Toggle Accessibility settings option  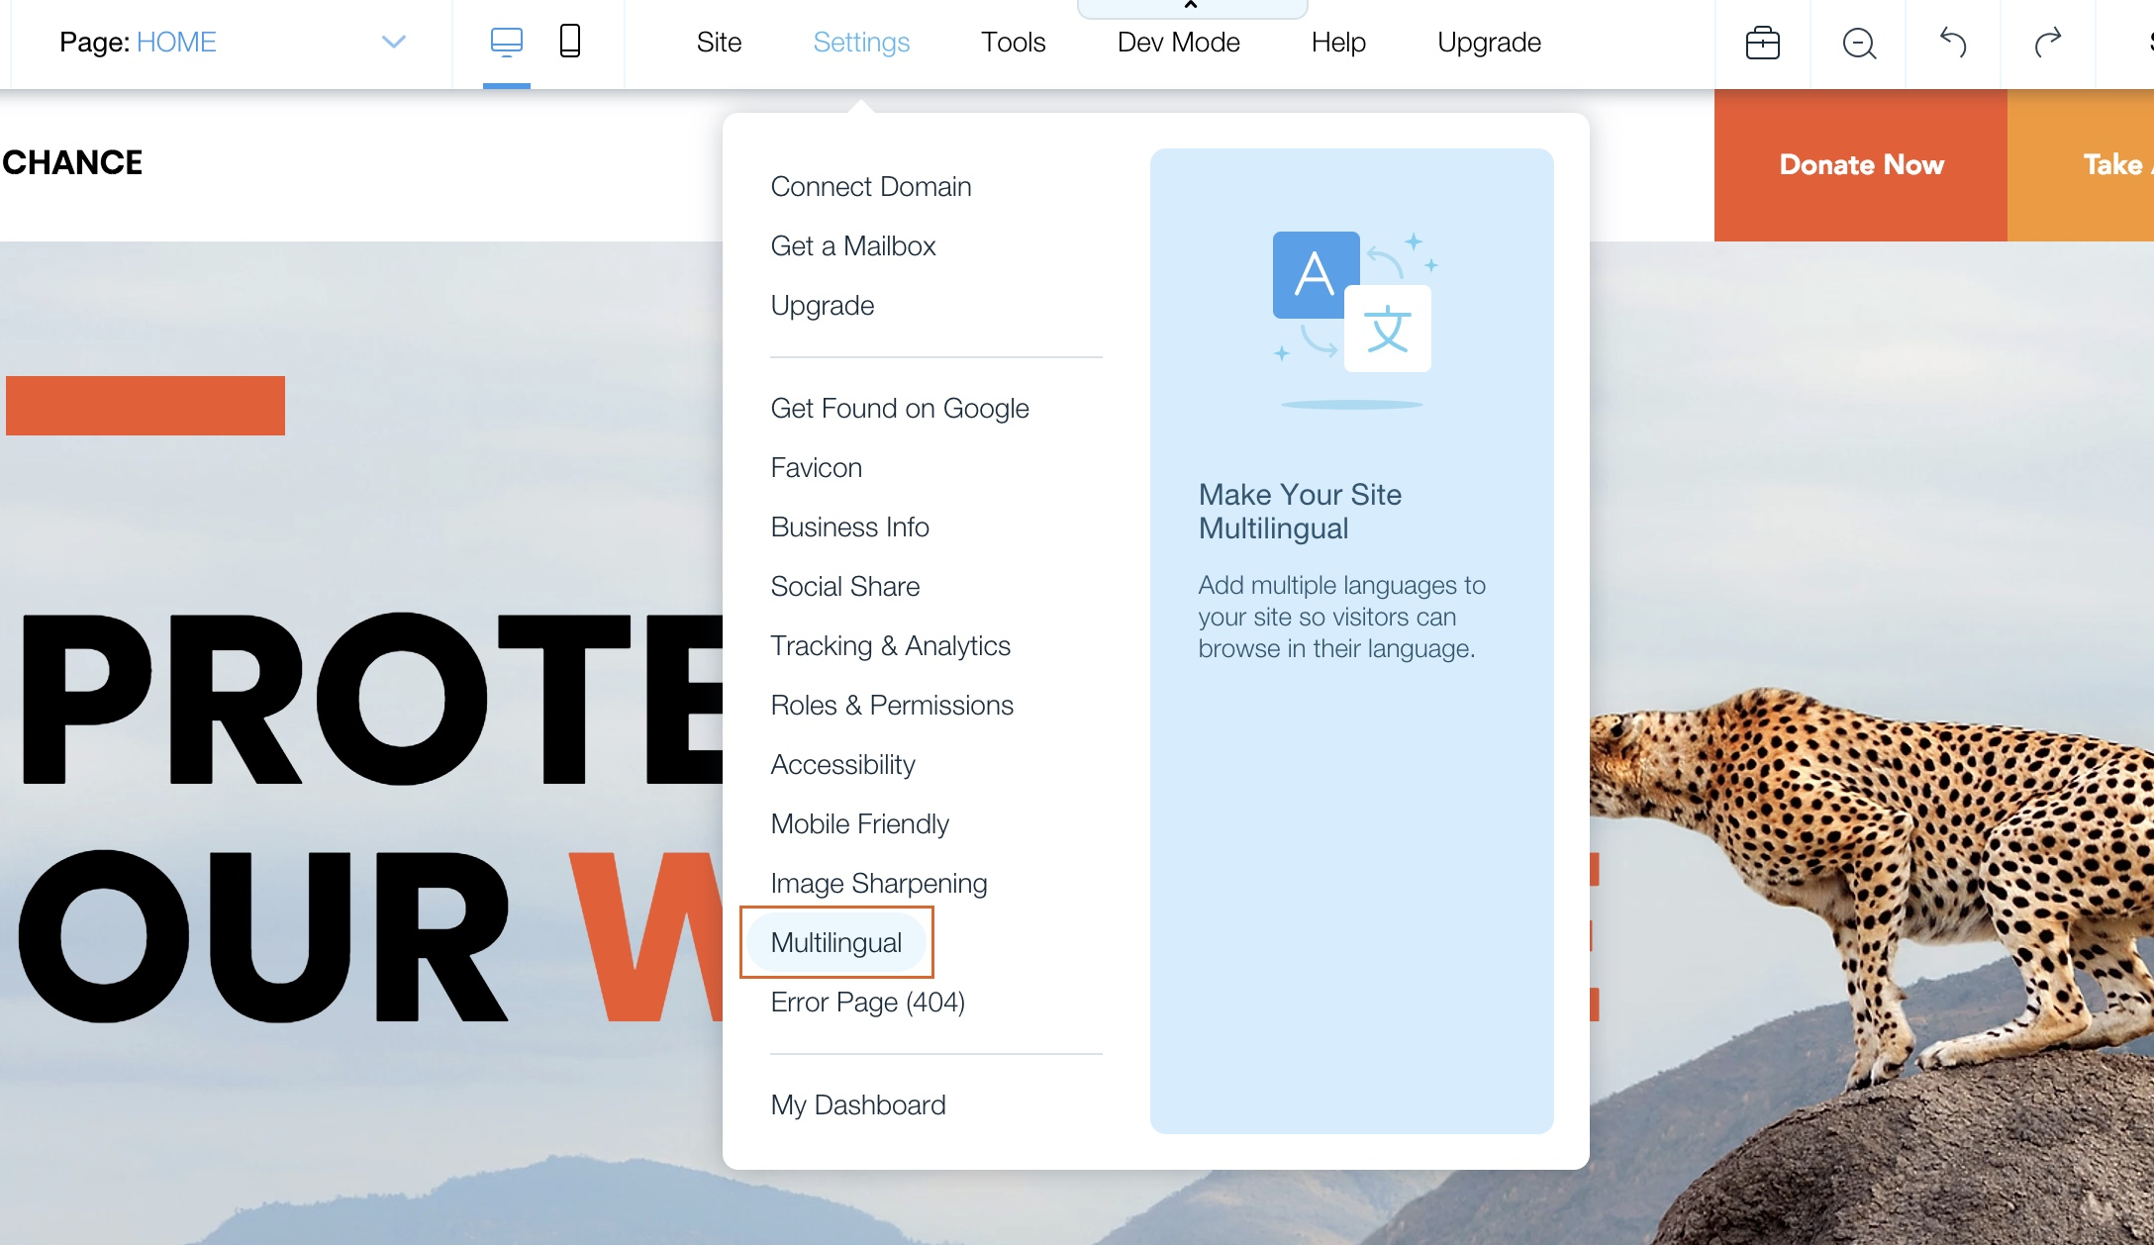coord(840,762)
